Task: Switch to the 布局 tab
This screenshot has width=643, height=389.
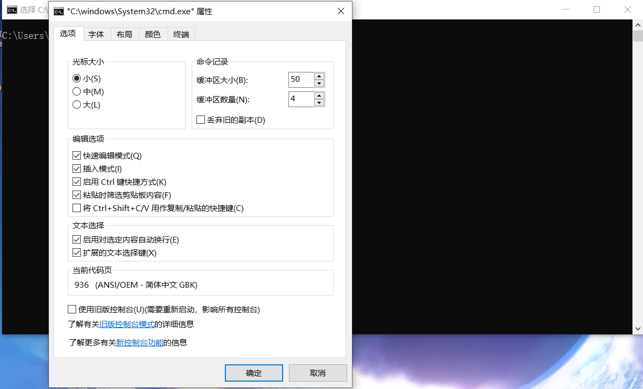Action: coord(125,35)
